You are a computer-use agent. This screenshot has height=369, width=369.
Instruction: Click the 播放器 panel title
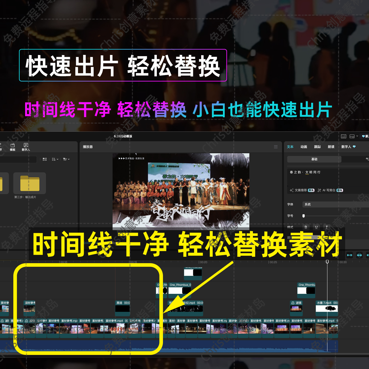coord(88,147)
